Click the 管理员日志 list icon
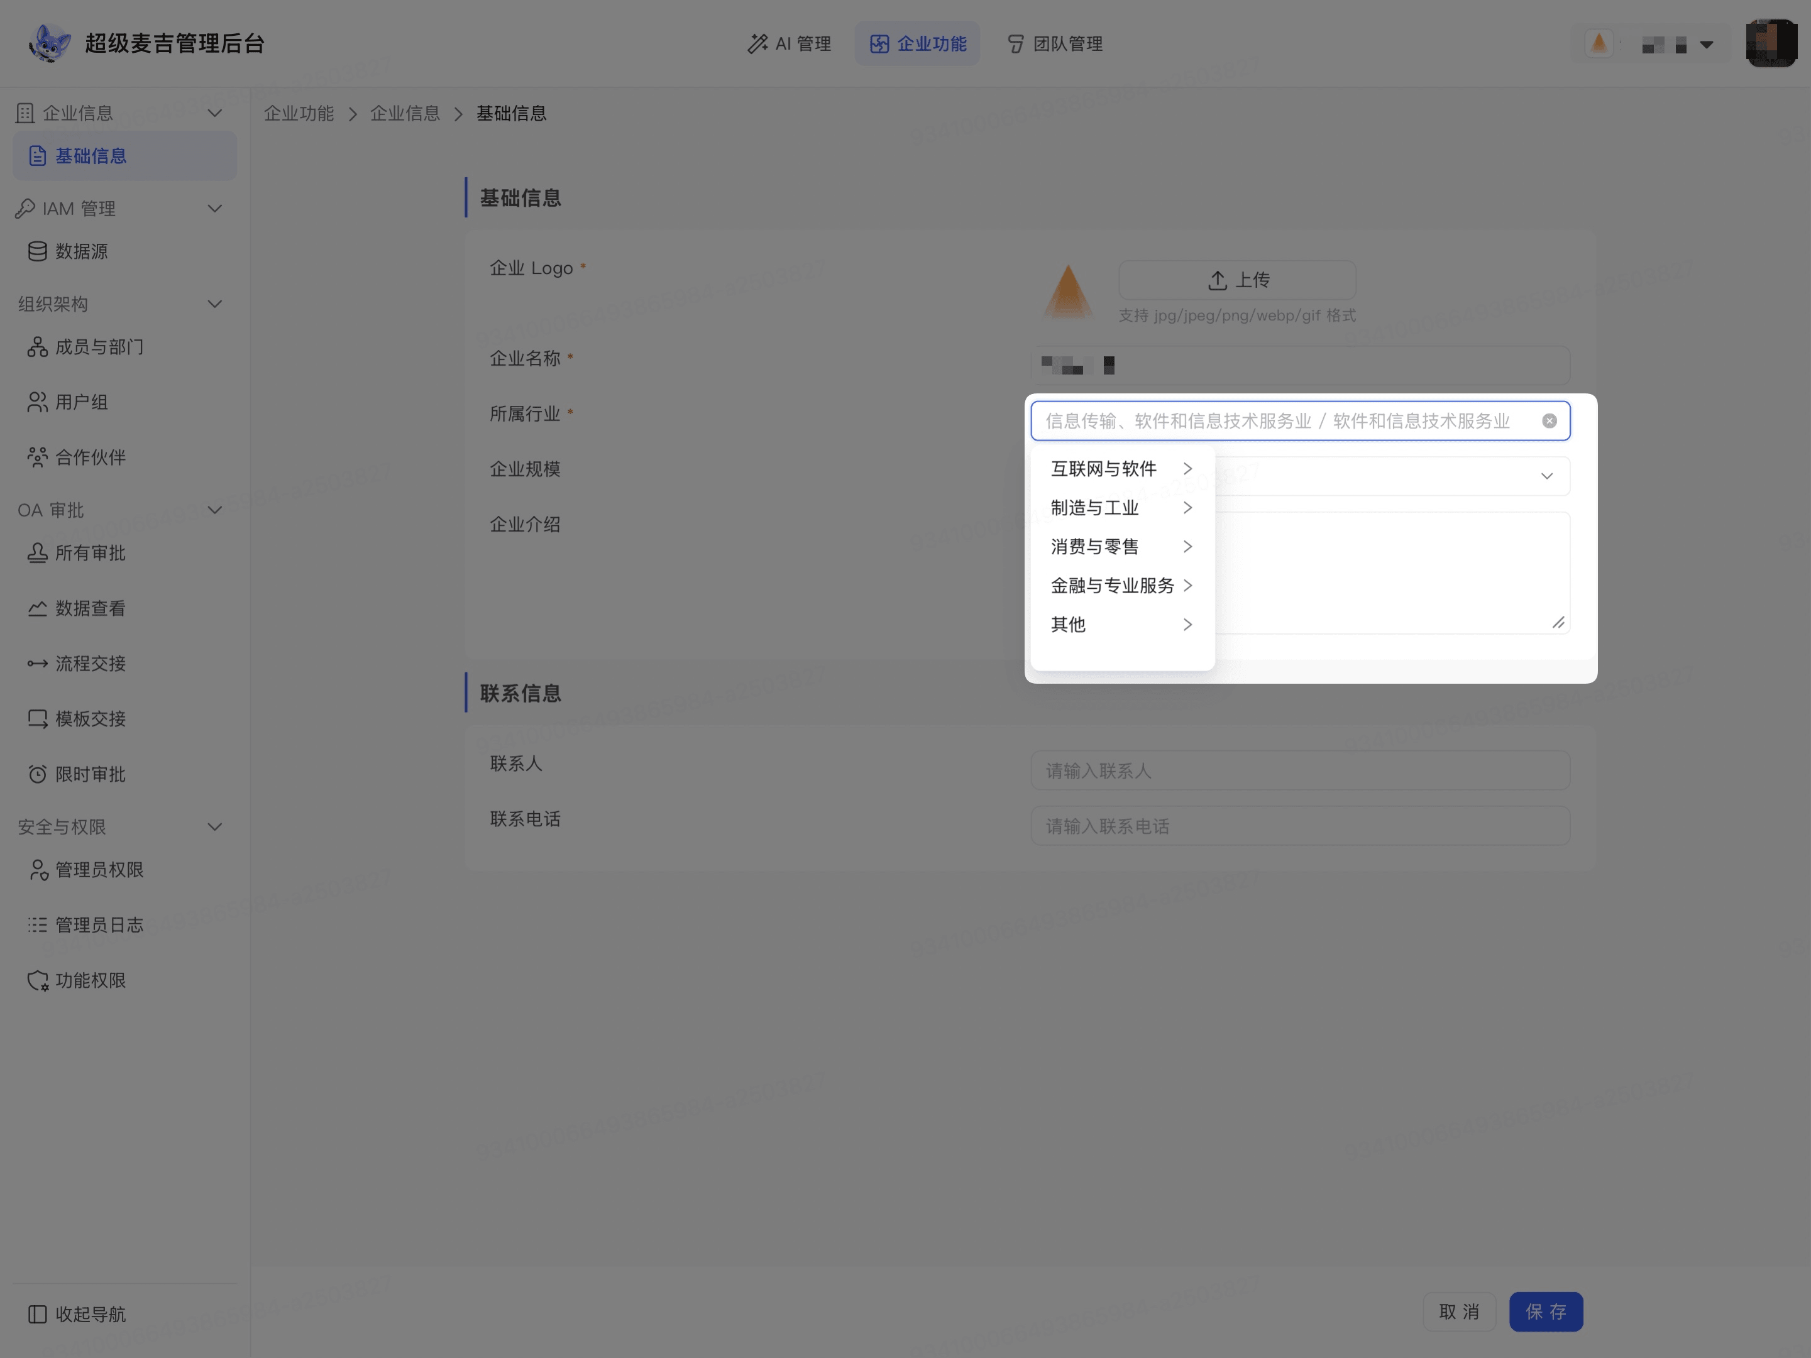1811x1358 pixels. [38, 925]
